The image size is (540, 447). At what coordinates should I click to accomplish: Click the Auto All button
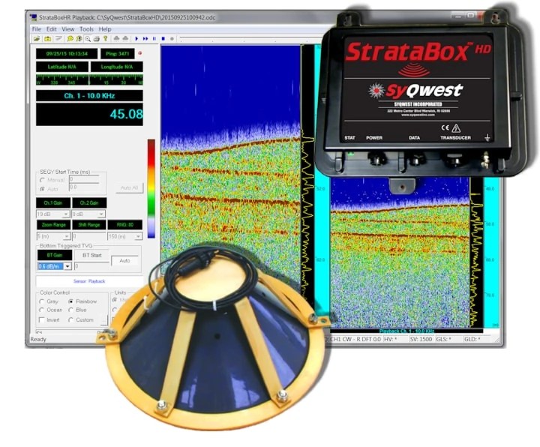(130, 187)
